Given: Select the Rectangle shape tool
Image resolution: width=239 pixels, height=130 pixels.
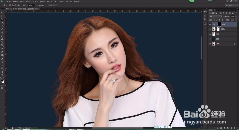Looking at the screenshot, I should tap(2, 68).
